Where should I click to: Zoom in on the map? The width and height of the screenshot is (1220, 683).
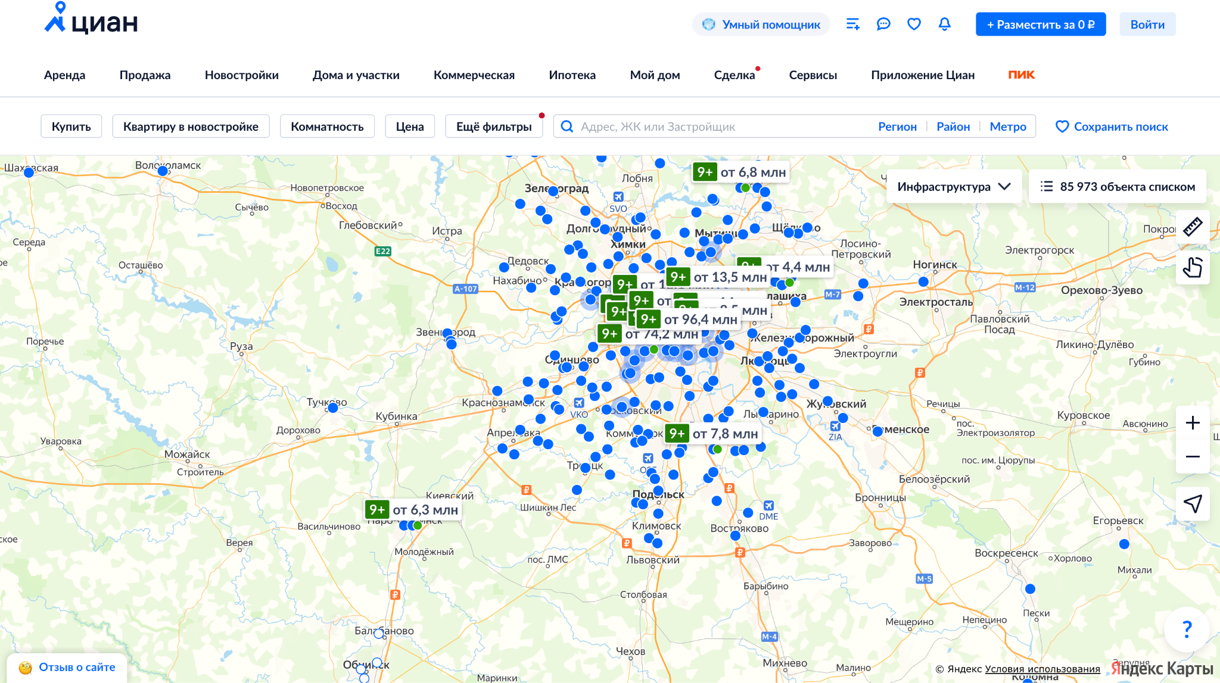1193,423
